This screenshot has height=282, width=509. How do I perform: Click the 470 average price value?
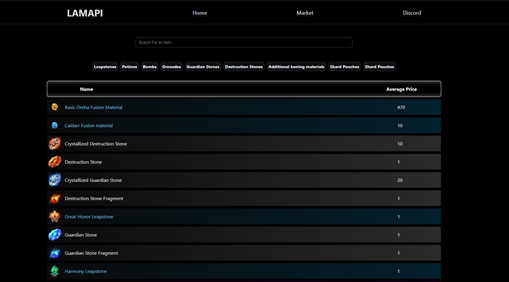401,107
